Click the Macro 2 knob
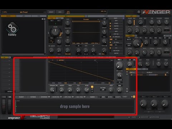This screenshot has width=172, height=129. [154, 103]
